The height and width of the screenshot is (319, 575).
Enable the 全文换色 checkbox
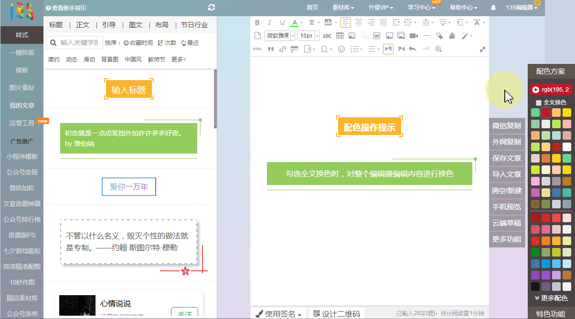tap(539, 103)
